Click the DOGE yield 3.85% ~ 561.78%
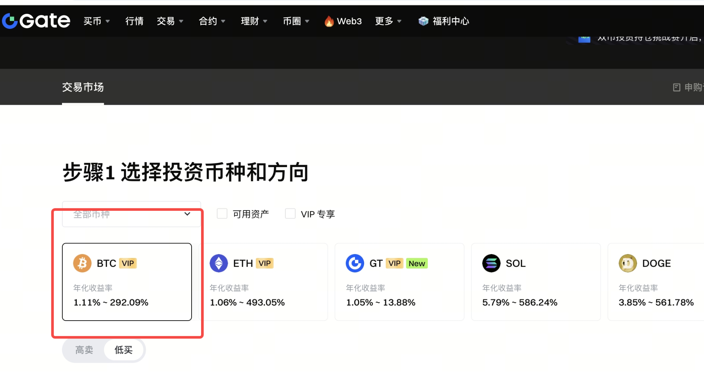The image size is (704, 372). pyautogui.click(x=656, y=302)
